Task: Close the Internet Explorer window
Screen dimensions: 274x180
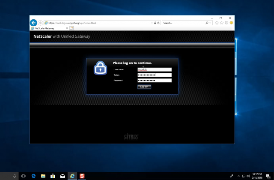Action: pyautogui.click(x=230, y=18)
